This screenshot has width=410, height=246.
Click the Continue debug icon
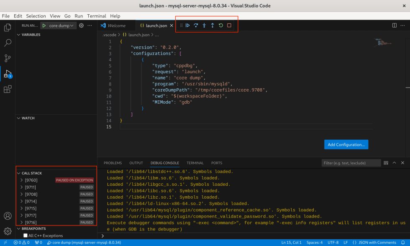click(188, 25)
